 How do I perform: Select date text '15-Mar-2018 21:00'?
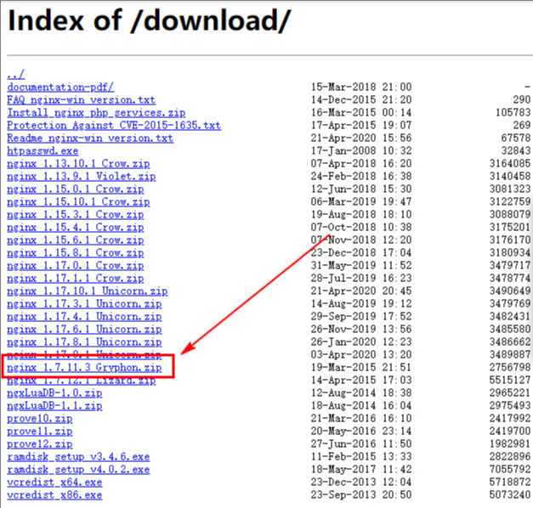coord(361,87)
